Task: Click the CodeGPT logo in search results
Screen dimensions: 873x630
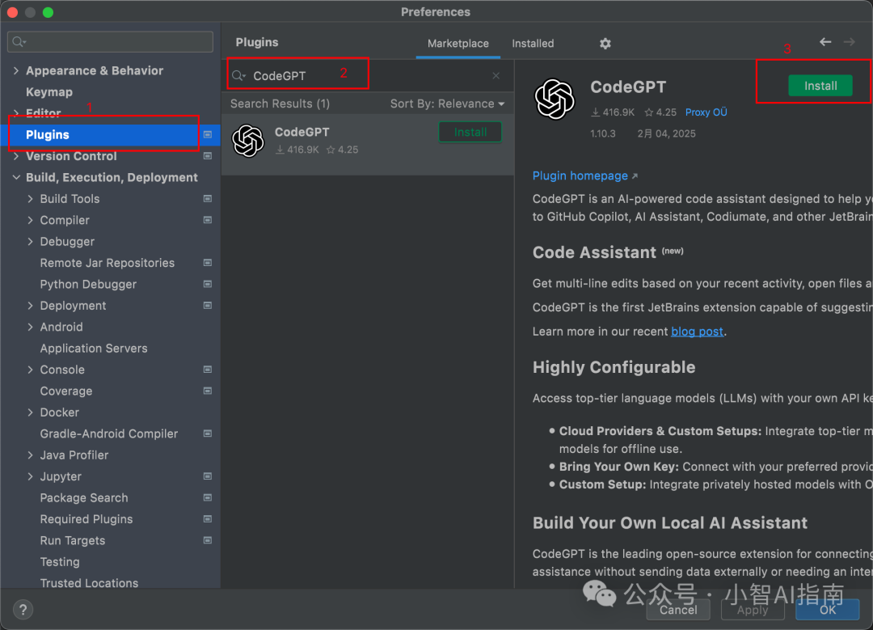Action: pos(248,141)
